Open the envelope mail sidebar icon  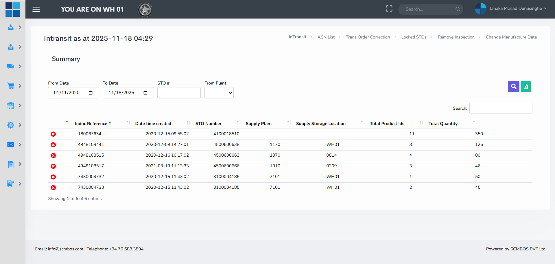click(x=11, y=144)
